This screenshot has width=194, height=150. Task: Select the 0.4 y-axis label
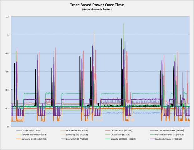7,90
